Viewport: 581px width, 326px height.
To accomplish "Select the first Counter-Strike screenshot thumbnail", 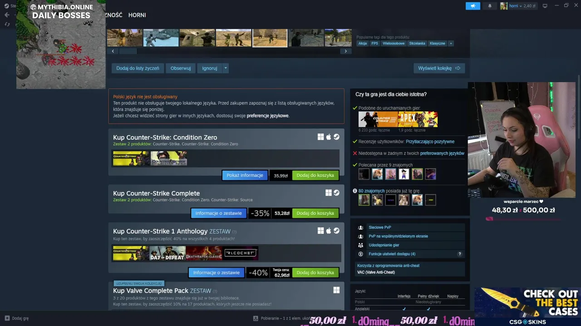I will (x=124, y=38).
